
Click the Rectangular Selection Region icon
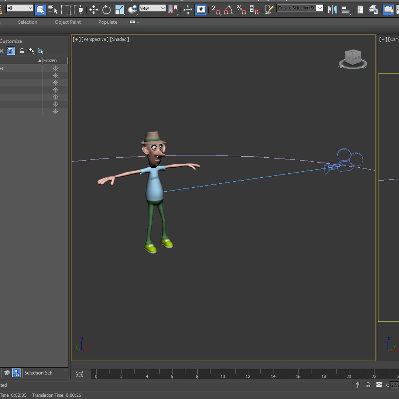click(x=66, y=10)
